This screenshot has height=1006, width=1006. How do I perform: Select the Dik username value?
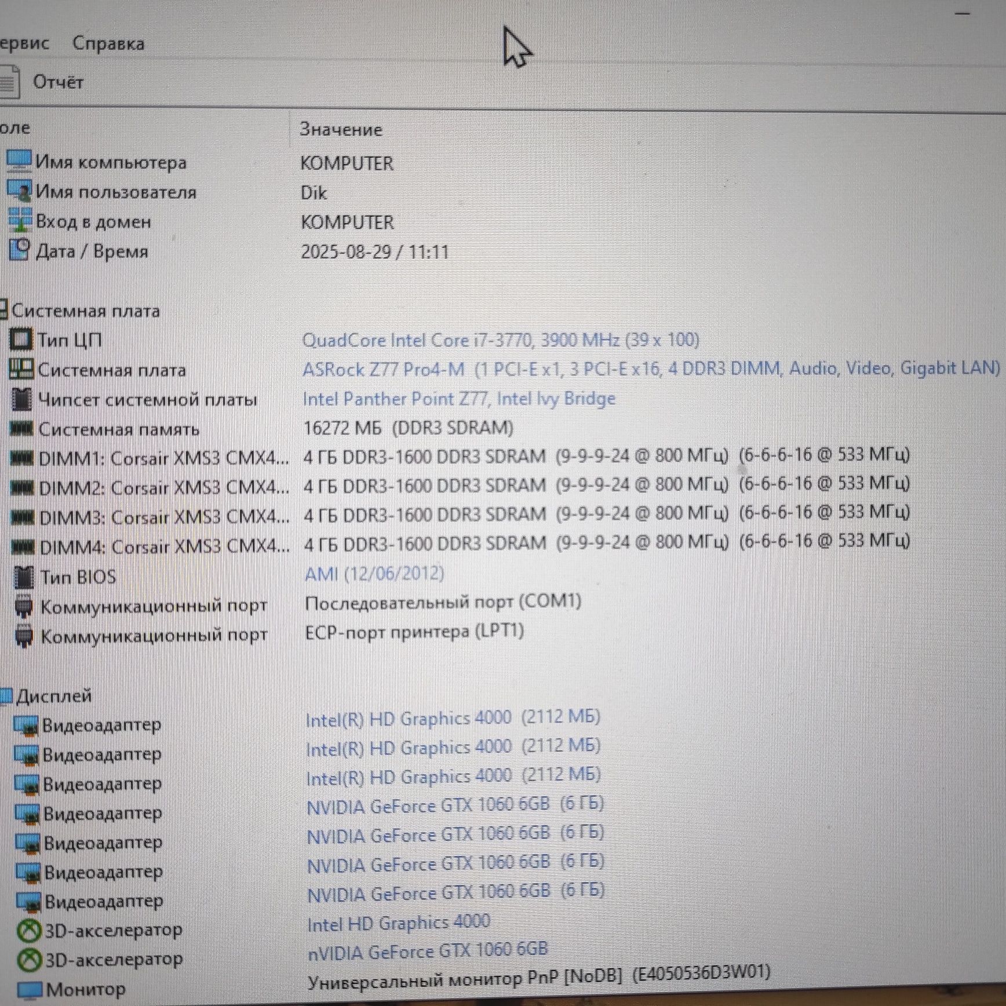click(x=314, y=193)
